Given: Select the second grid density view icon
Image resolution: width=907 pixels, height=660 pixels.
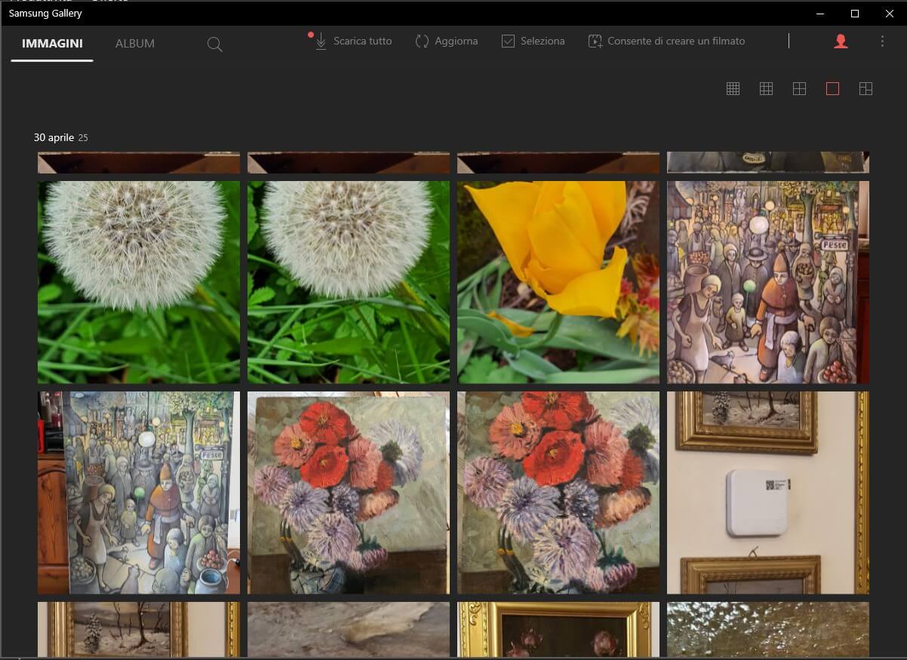Looking at the screenshot, I should (x=766, y=89).
